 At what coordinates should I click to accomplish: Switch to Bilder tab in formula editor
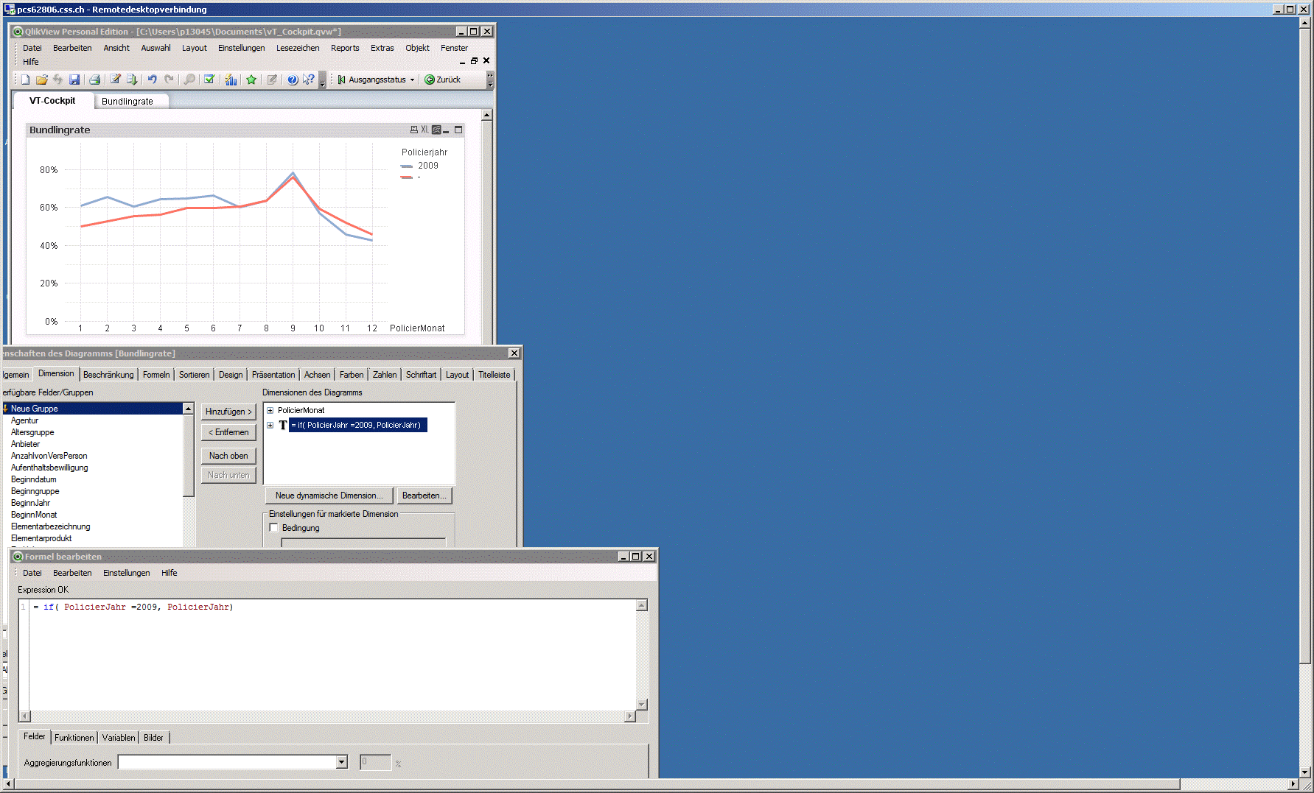pos(153,738)
